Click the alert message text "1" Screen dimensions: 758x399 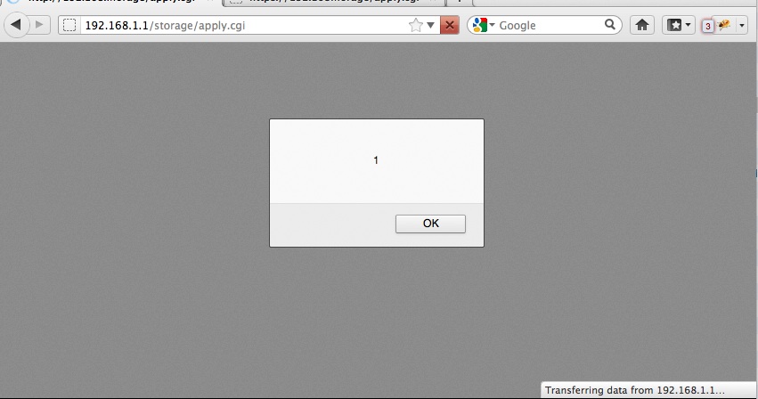[x=376, y=160]
